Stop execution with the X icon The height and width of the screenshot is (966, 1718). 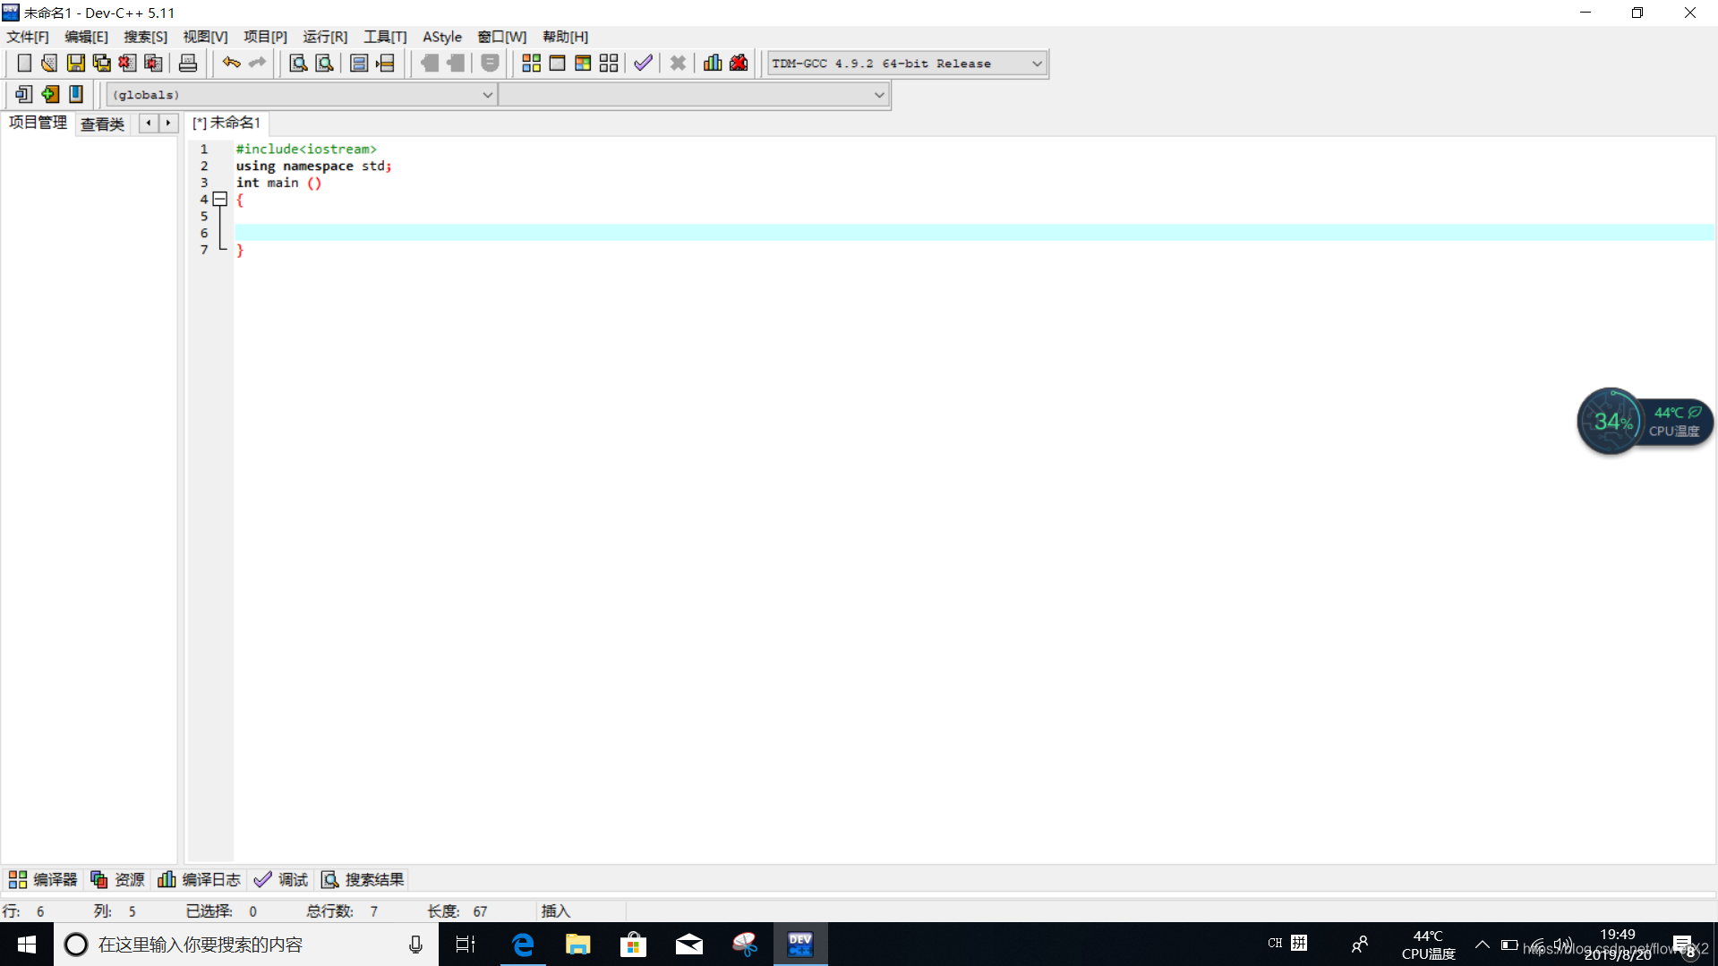point(678,63)
